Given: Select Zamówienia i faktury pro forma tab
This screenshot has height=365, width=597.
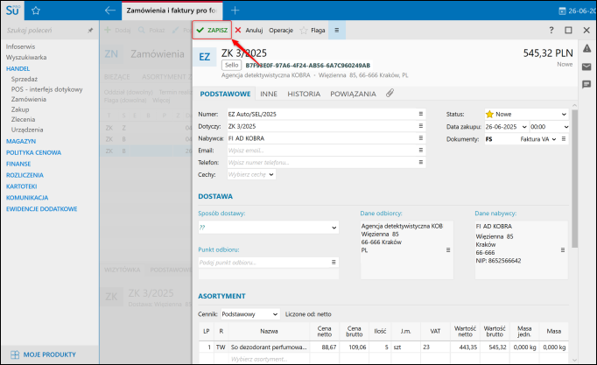Looking at the screenshot, I should click(172, 11).
